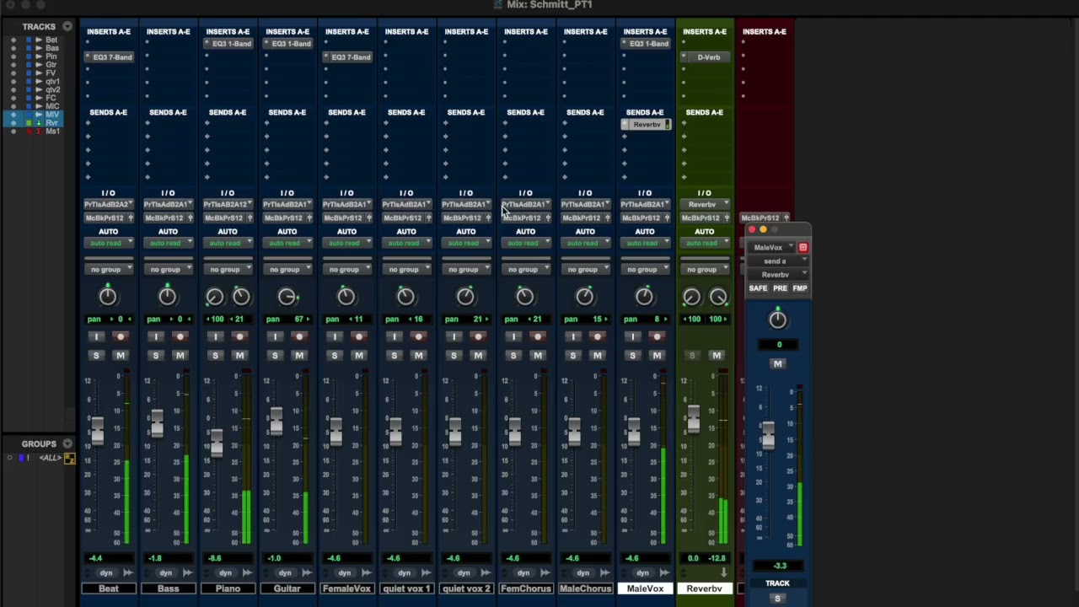Screen dimensions: 1079x607
Task: Click the Reverb track volume fader
Action: tap(693, 419)
